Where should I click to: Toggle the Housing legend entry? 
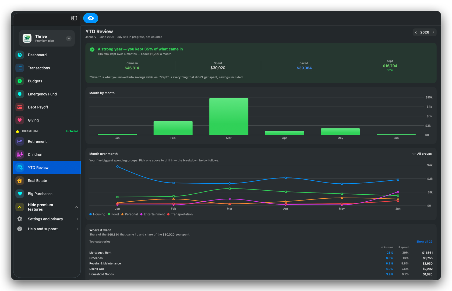click(x=97, y=214)
